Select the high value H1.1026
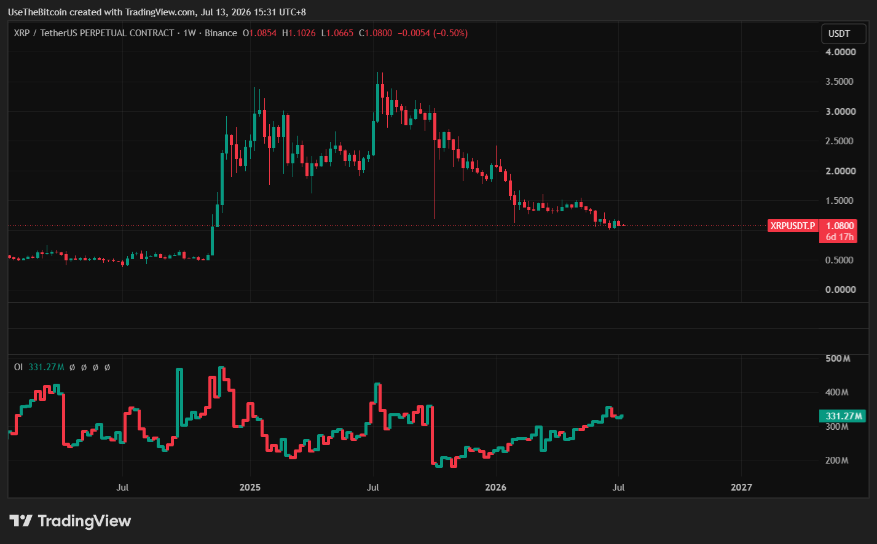Viewport: 877px width, 544px height. pyautogui.click(x=299, y=33)
